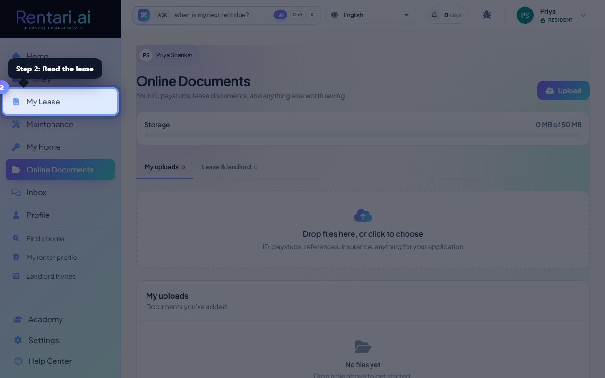Switch to the Lease & landlord tab
Viewport: 605px width, 378px height.
(229, 167)
